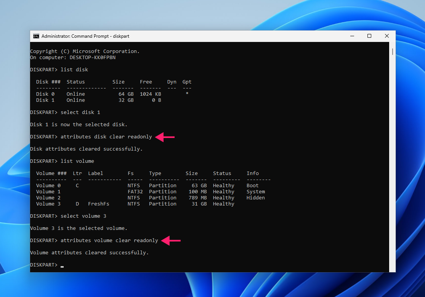Click the 'Volume 1' row label

click(48, 192)
